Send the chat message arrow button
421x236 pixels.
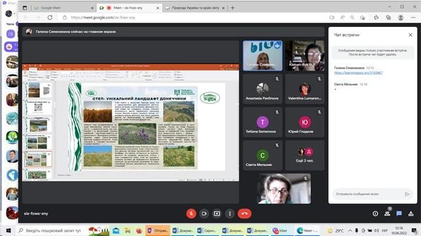coord(407,194)
